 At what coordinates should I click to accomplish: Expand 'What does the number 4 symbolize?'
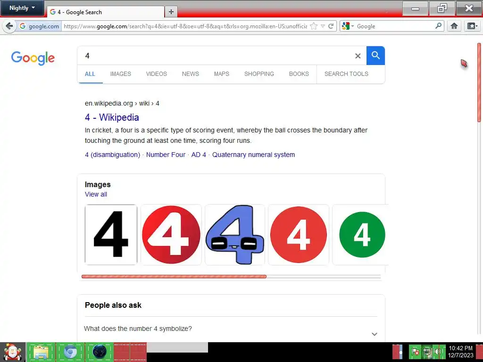(231, 329)
